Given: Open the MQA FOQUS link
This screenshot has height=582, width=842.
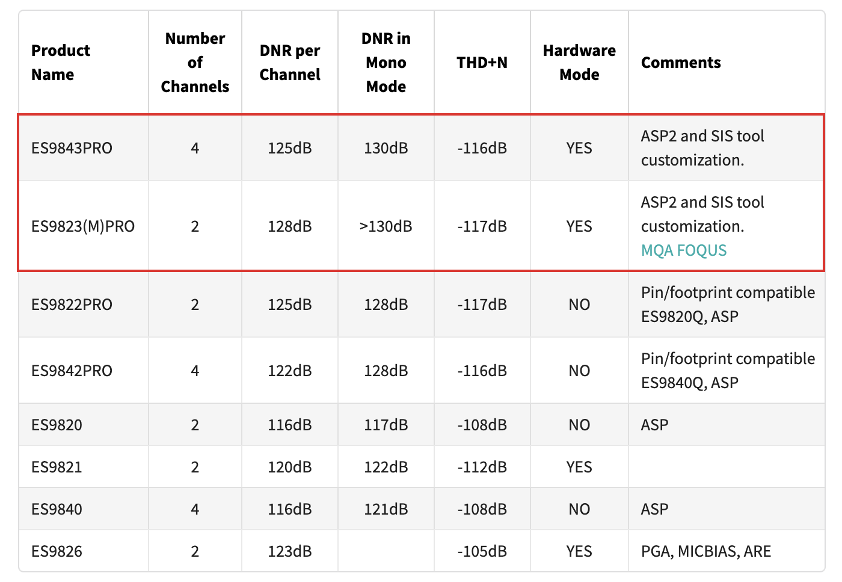Looking at the screenshot, I should (684, 250).
